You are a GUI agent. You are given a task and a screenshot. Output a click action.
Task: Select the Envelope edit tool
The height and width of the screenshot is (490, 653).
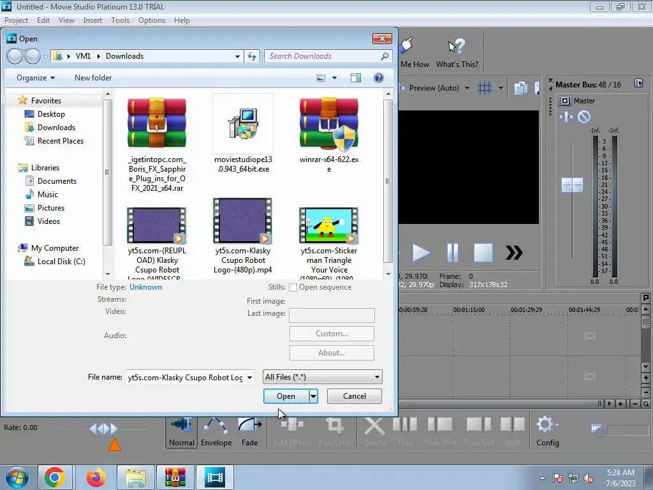[216, 433]
